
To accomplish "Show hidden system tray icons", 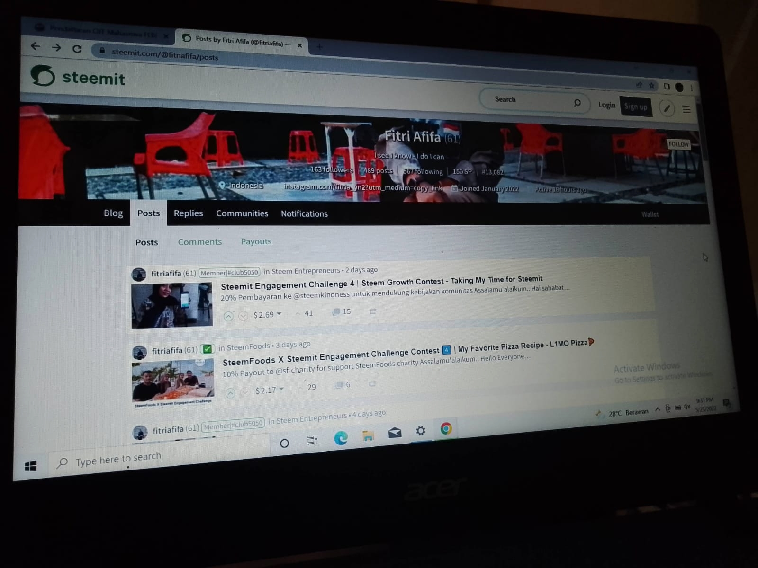I will click(658, 410).
